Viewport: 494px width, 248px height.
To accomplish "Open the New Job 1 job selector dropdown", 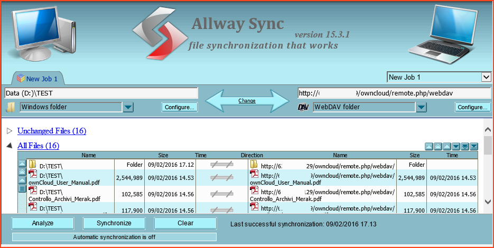I will (x=486, y=77).
